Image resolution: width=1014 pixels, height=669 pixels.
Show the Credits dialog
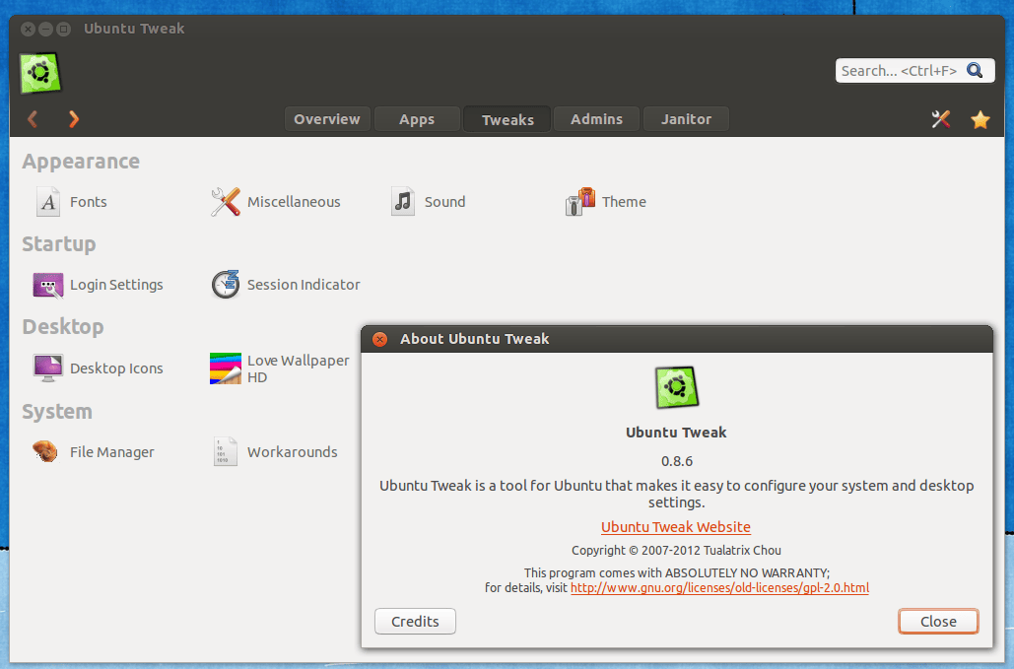coord(414,621)
